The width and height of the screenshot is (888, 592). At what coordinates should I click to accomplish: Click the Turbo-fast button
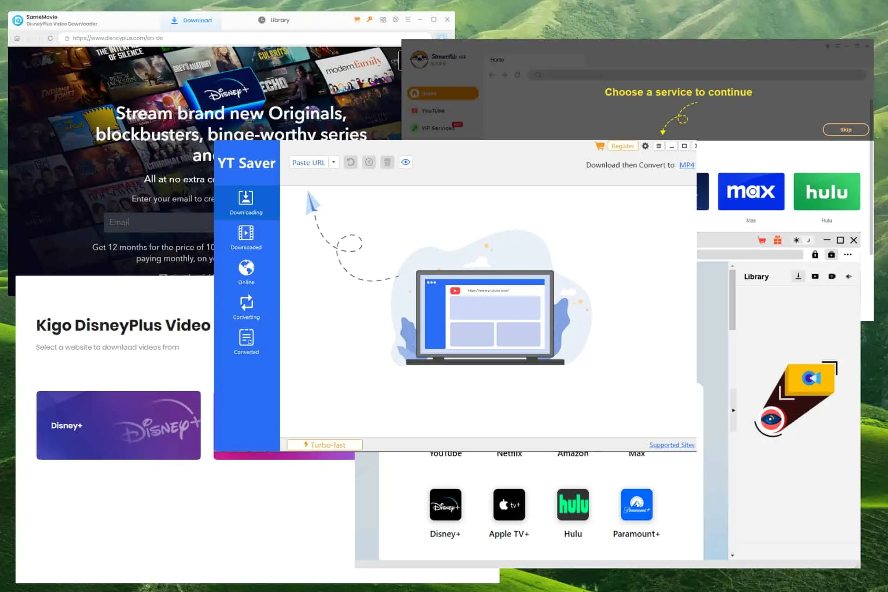click(x=324, y=445)
